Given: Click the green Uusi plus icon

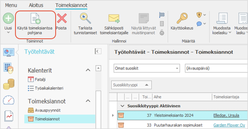Looking at the screenshot, I should (x=8, y=18).
